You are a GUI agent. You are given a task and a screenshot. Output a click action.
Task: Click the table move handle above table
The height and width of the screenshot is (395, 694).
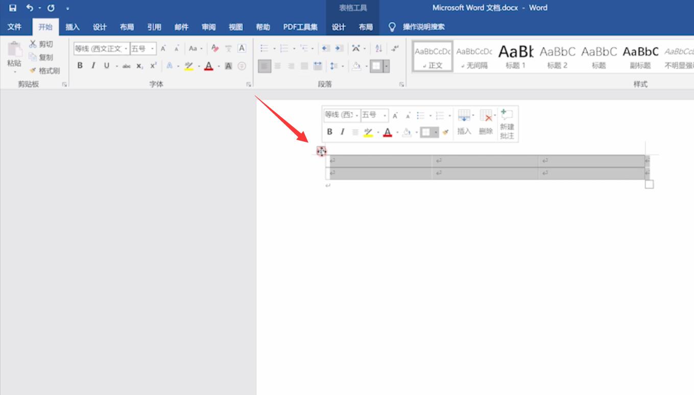pyautogui.click(x=321, y=151)
